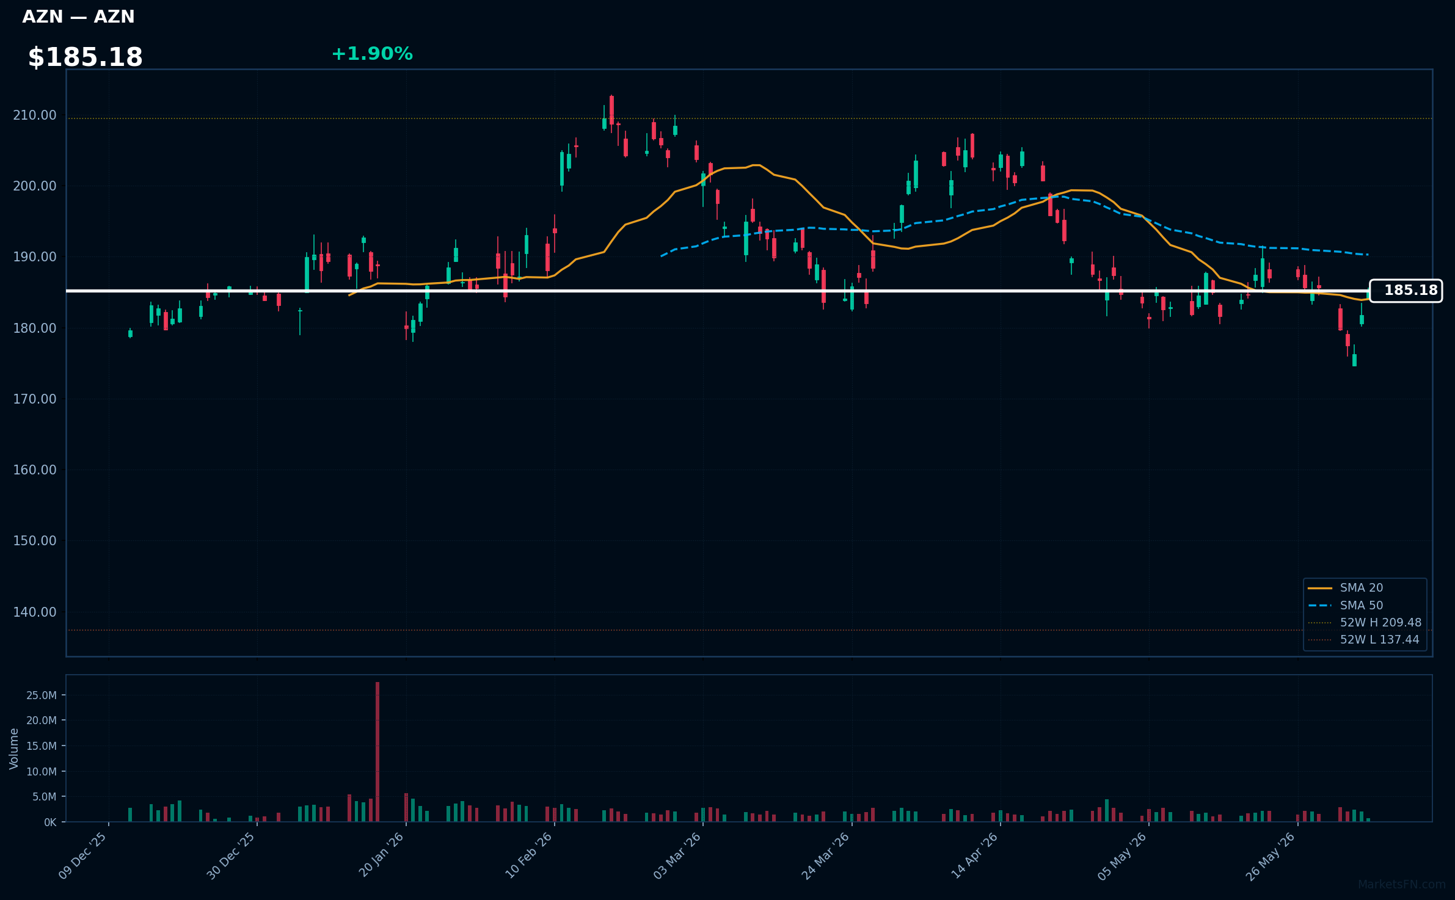The height and width of the screenshot is (900, 1455).
Task: Click the AZN — AZN chart title
Action: click(x=78, y=17)
